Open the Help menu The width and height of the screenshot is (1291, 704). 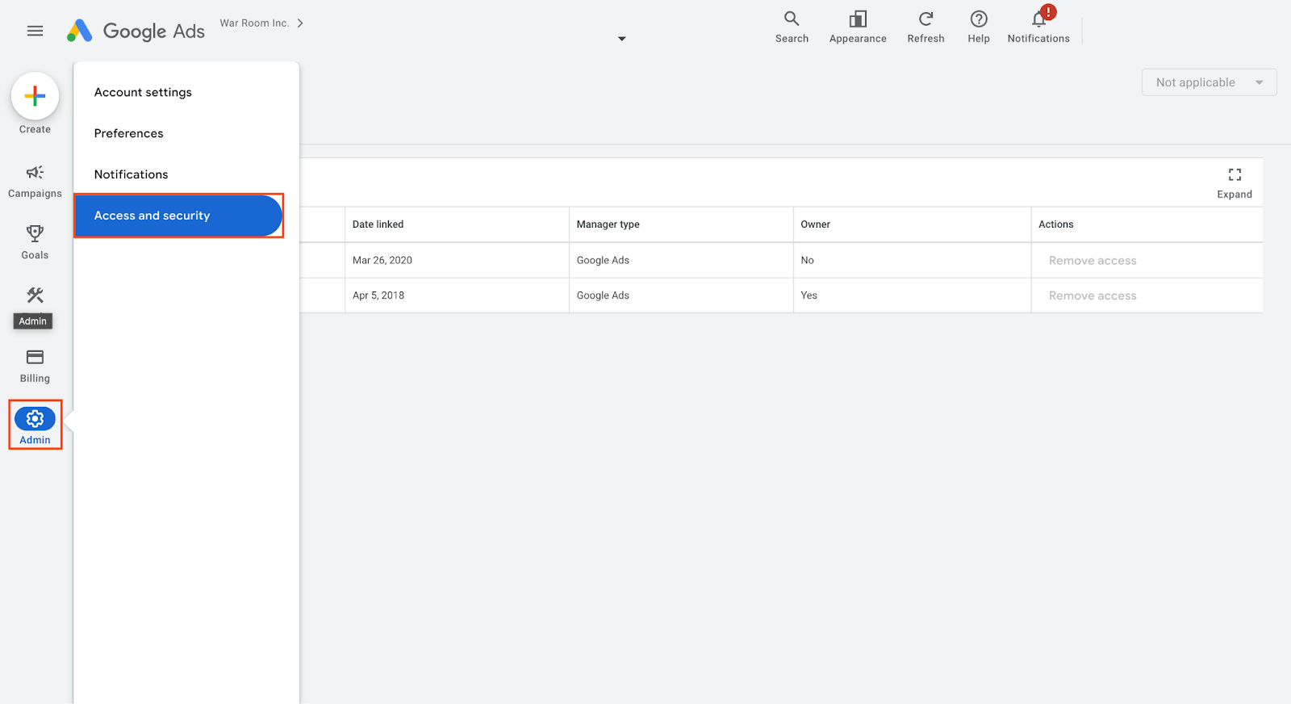[979, 27]
